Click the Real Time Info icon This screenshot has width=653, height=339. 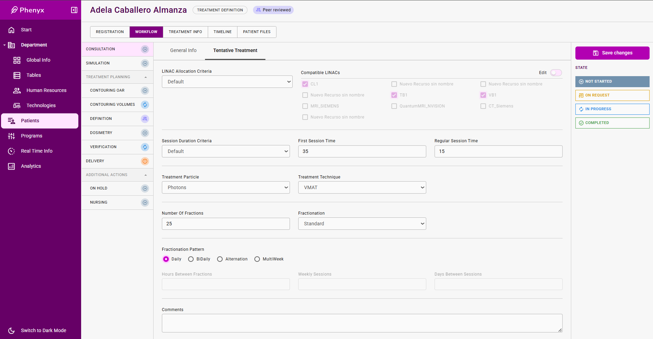[x=11, y=151]
